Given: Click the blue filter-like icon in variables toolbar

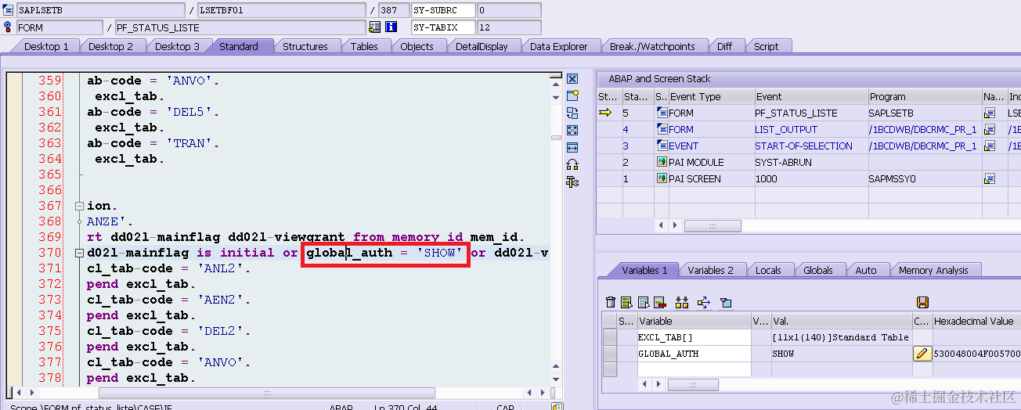Looking at the screenshot, I should 725,302.
